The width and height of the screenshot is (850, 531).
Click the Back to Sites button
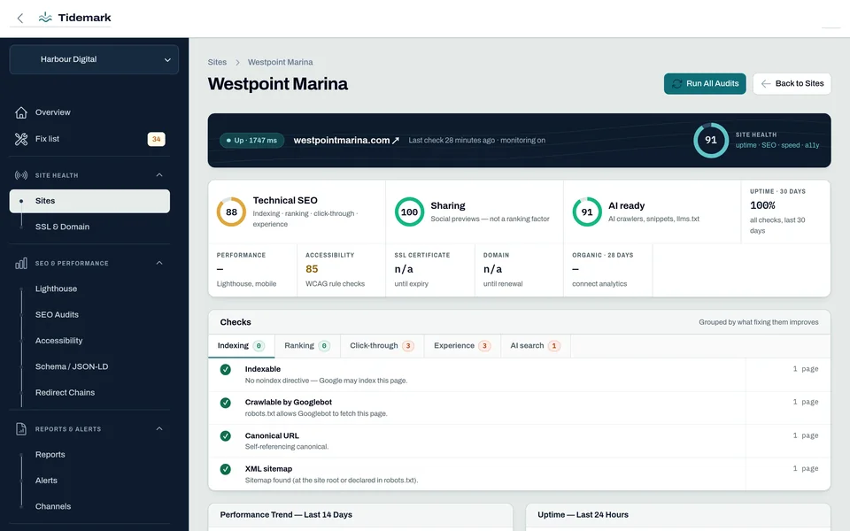click(x=792, y=83)
